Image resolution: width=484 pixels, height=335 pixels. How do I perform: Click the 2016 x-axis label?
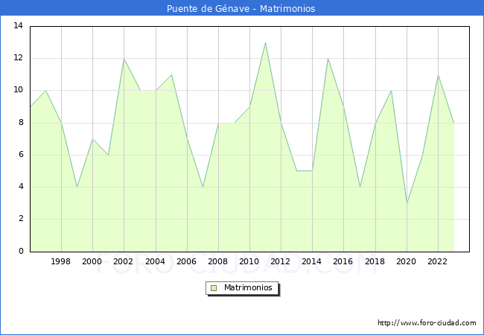[x=343, y=261]
